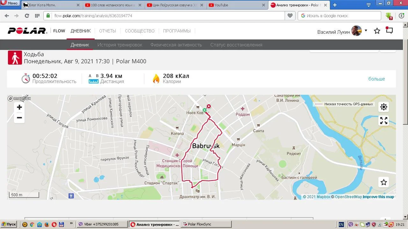This screenshot has width=408, height=229.
Task: Zoom out the map with minus button
Action: pos(19,118)
